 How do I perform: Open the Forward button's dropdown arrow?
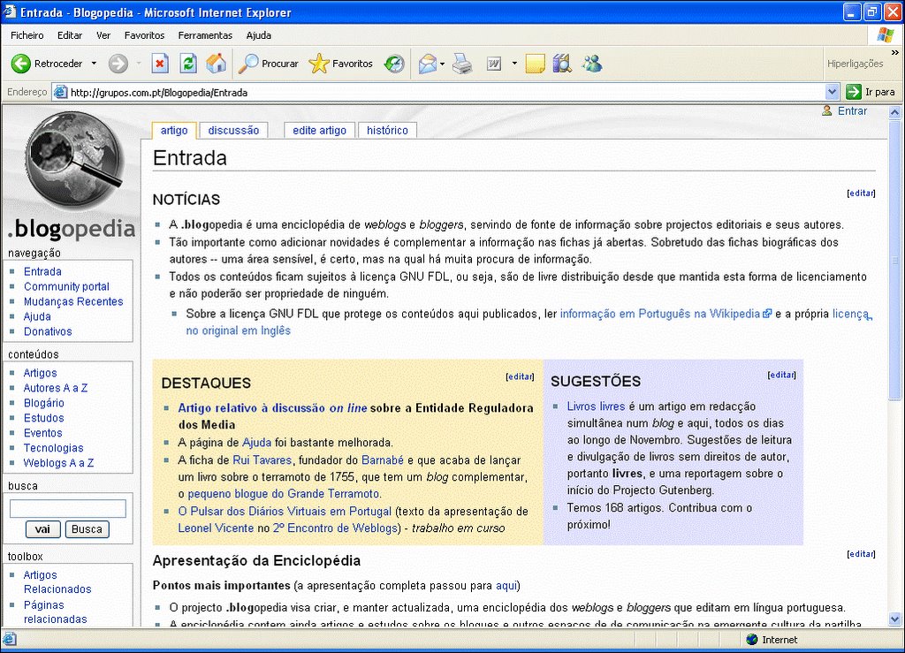(x=139, y=64)
